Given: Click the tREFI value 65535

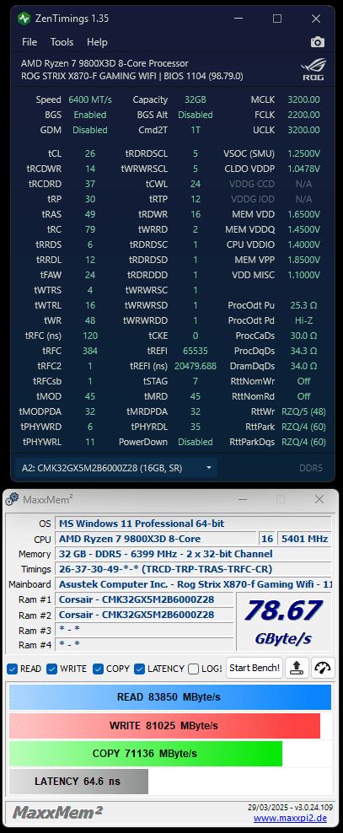Looking at the screenshot, I should [x=196, y=351].
